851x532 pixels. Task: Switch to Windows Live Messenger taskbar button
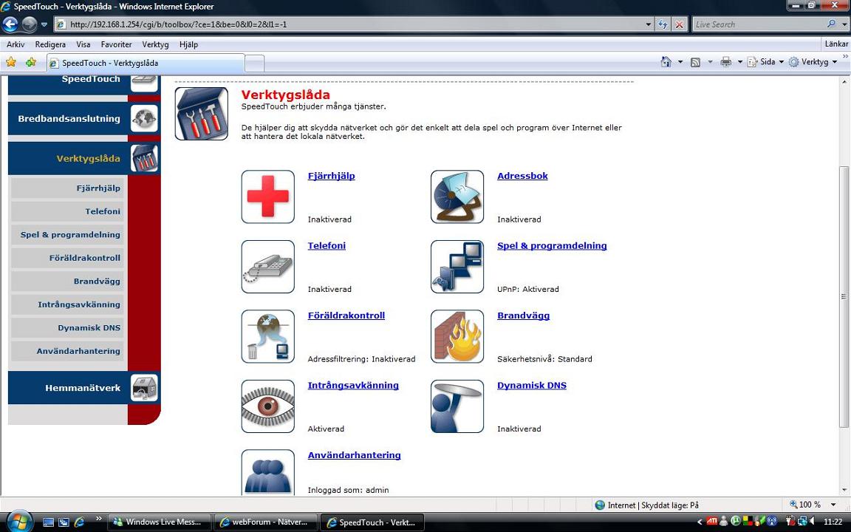159,522
